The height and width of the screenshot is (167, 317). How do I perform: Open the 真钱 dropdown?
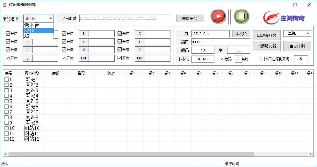(x=297, y=33)
